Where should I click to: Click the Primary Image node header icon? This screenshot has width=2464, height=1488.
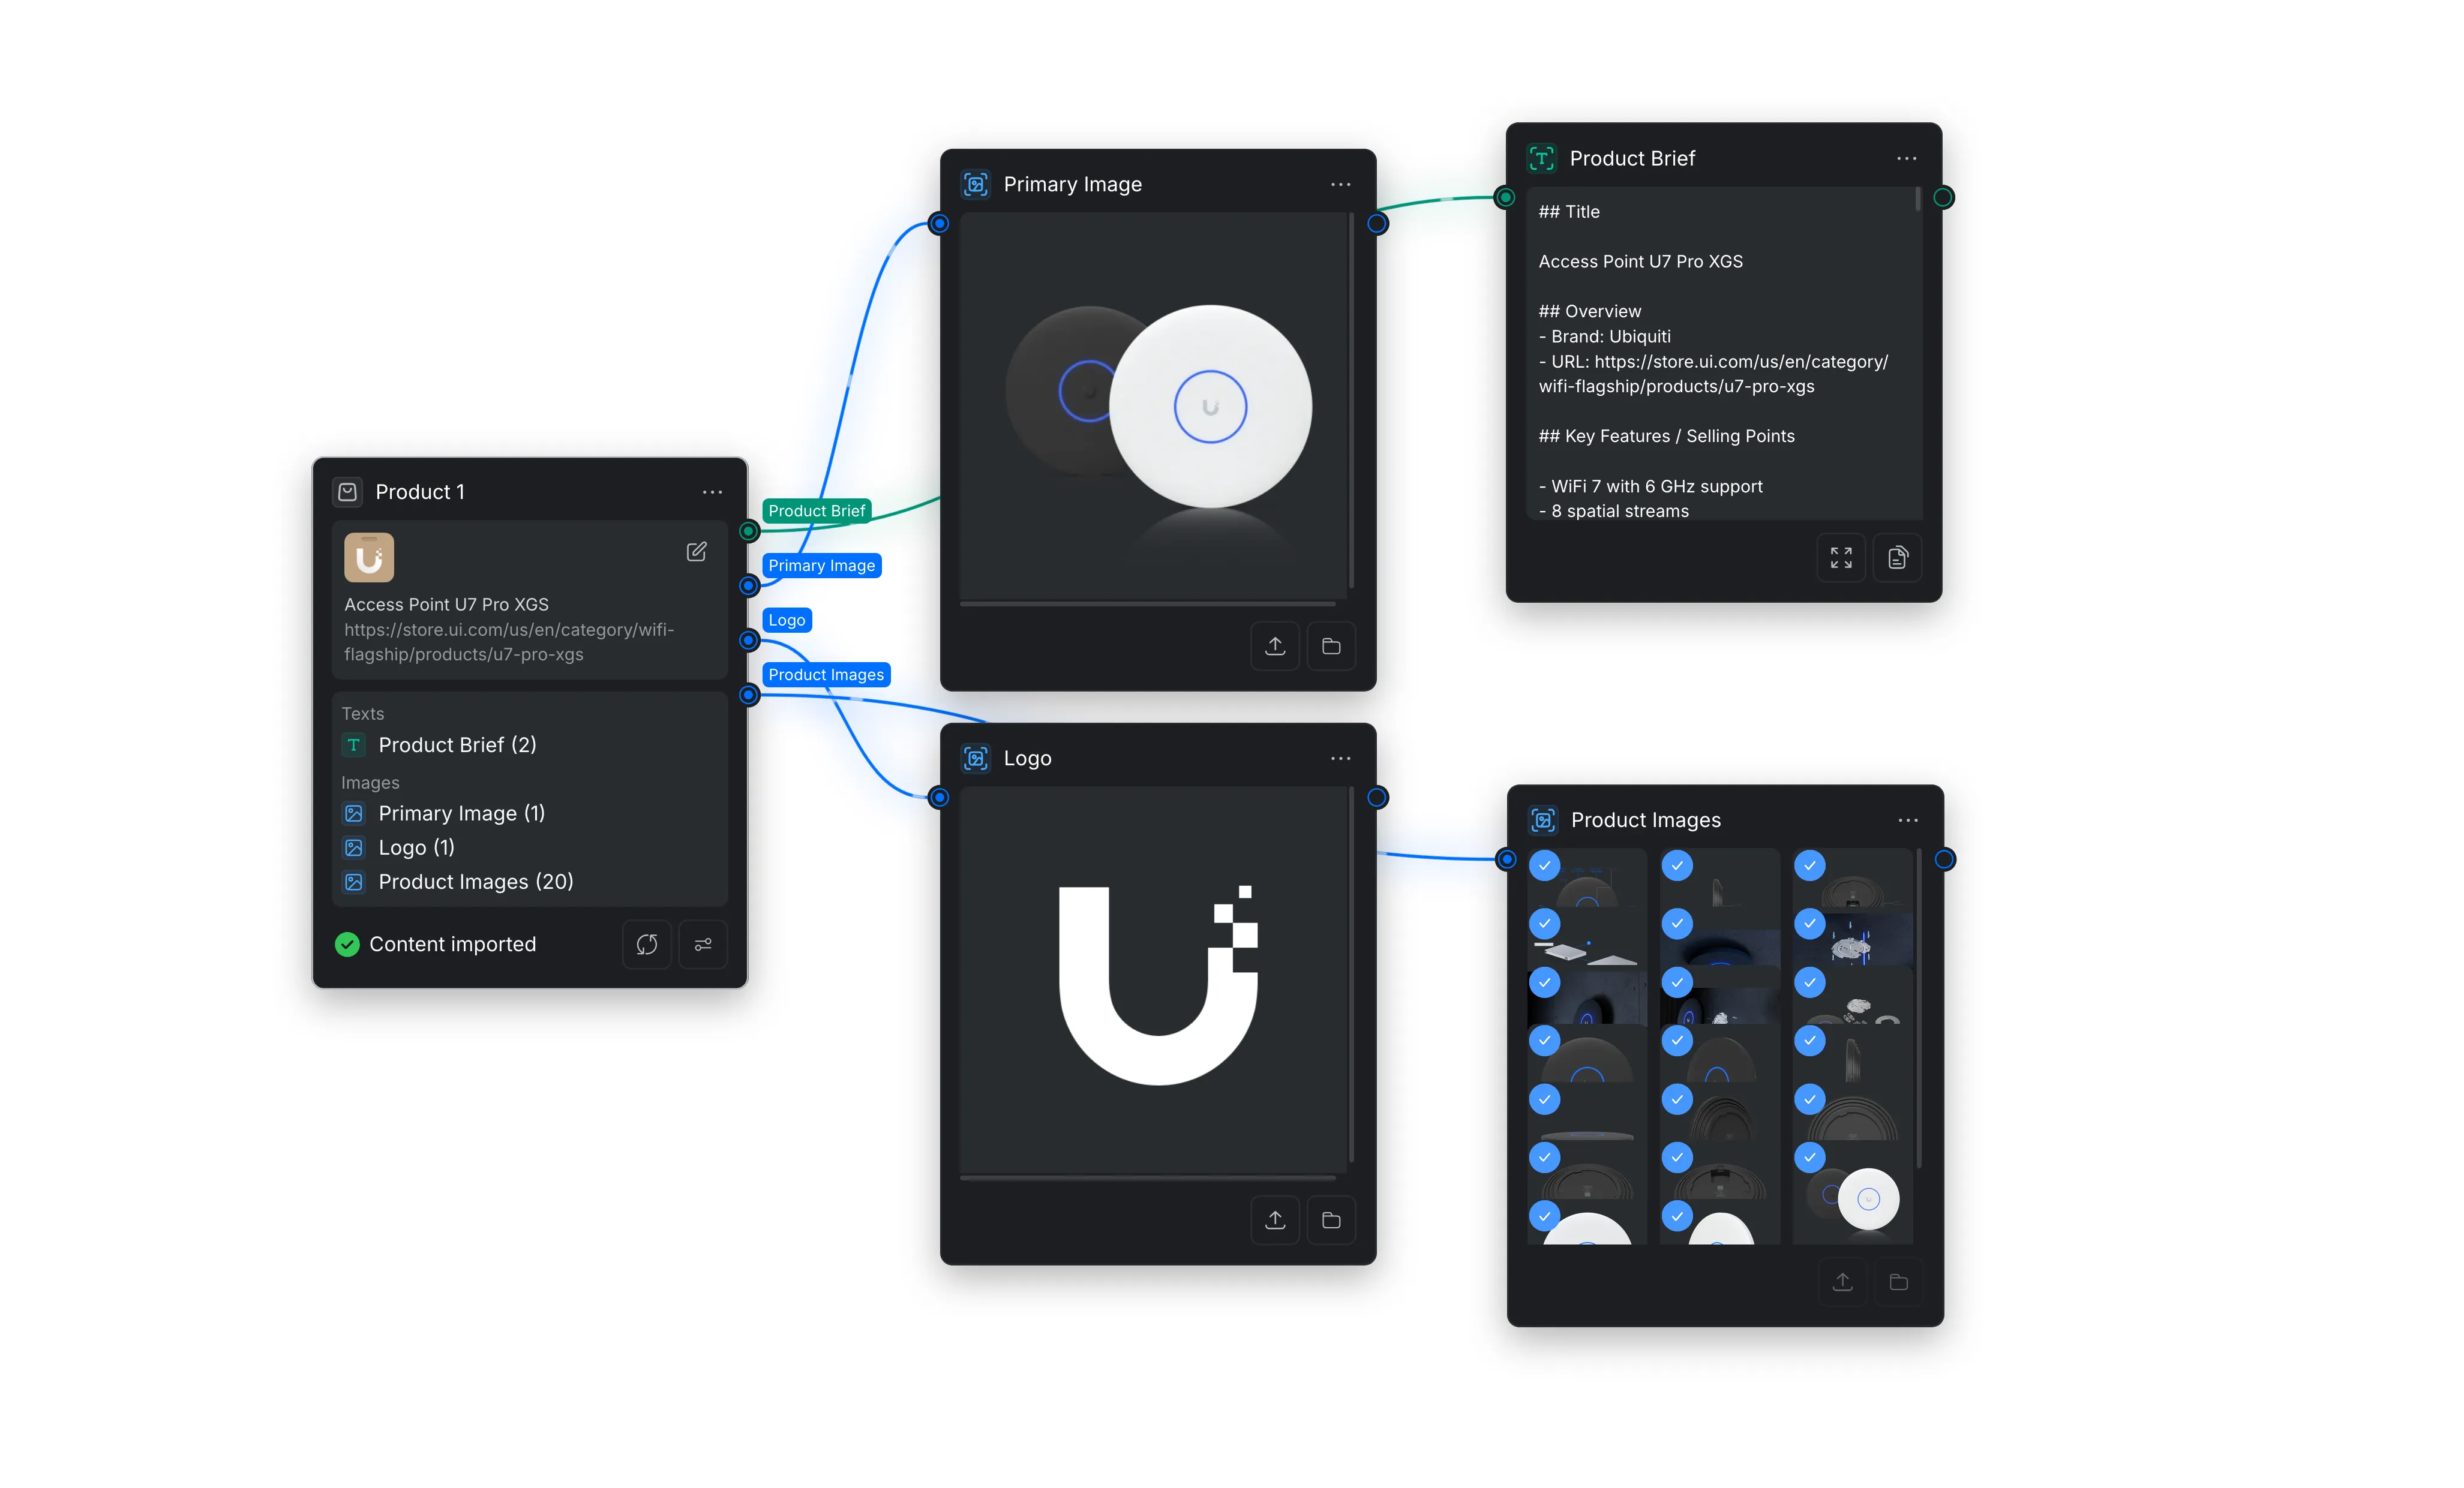tap(975, 185)
